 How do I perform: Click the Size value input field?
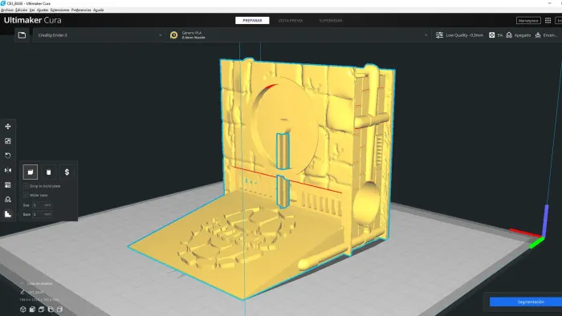coord(42,205)
